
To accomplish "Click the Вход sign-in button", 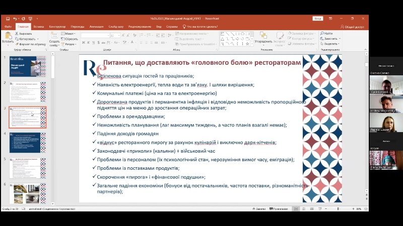I will (318, 19).
